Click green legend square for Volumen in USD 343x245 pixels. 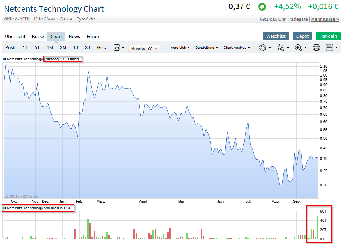click(x=4, y=208)
